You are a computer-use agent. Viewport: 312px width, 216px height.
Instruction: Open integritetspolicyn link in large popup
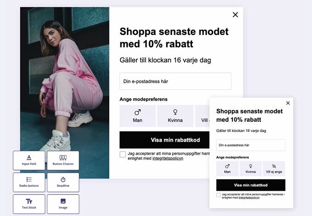(x=168, y=159)
